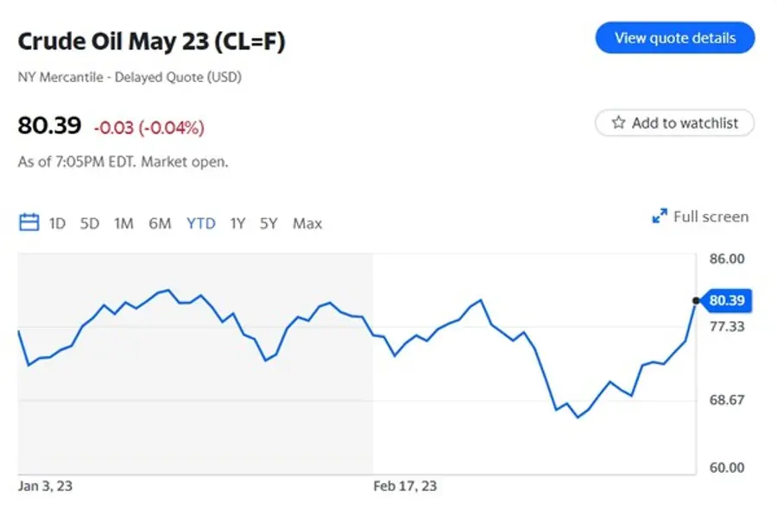The width and height of the screenshot is (777, 509).
Task: Open the calendar date range picker
Action: click(28, 222)
